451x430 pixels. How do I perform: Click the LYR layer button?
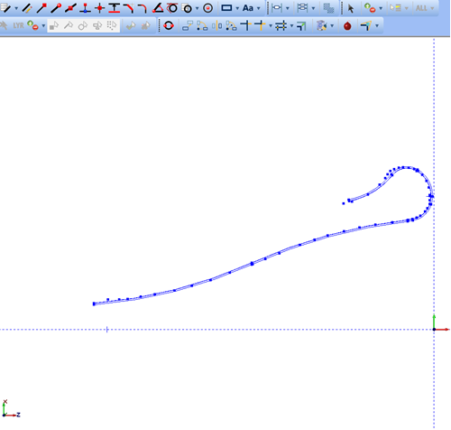18,25
